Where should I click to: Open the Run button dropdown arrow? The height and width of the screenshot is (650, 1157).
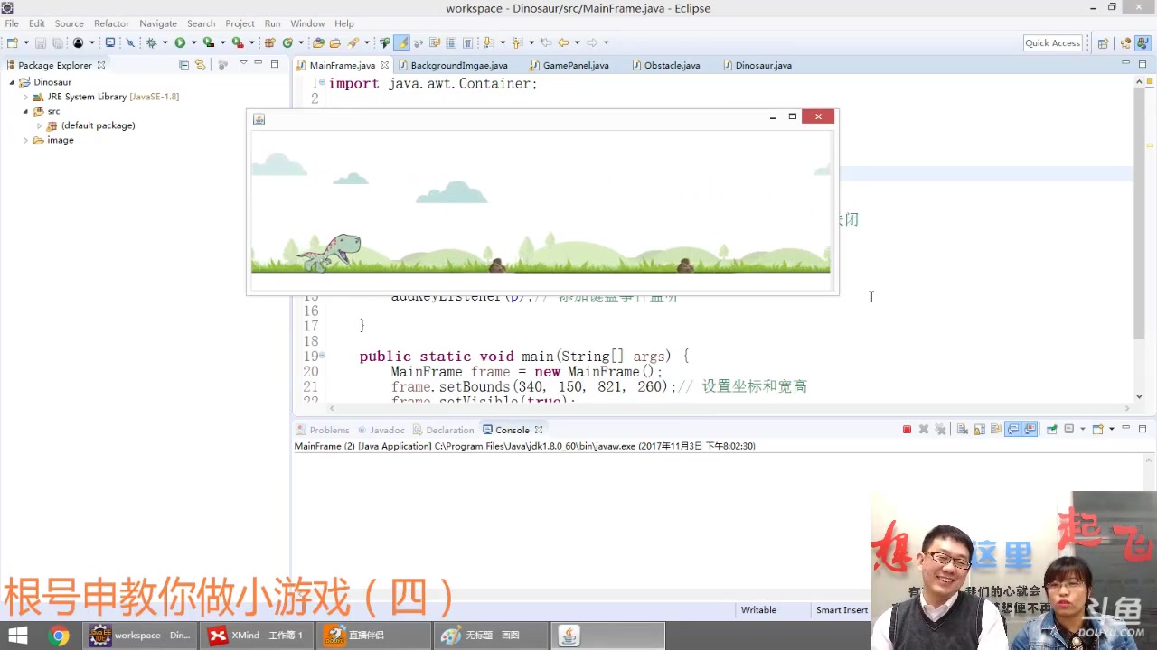(x=193, y=42)
